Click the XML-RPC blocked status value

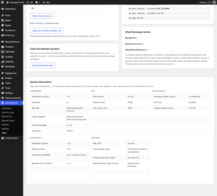tap(131, 143)
